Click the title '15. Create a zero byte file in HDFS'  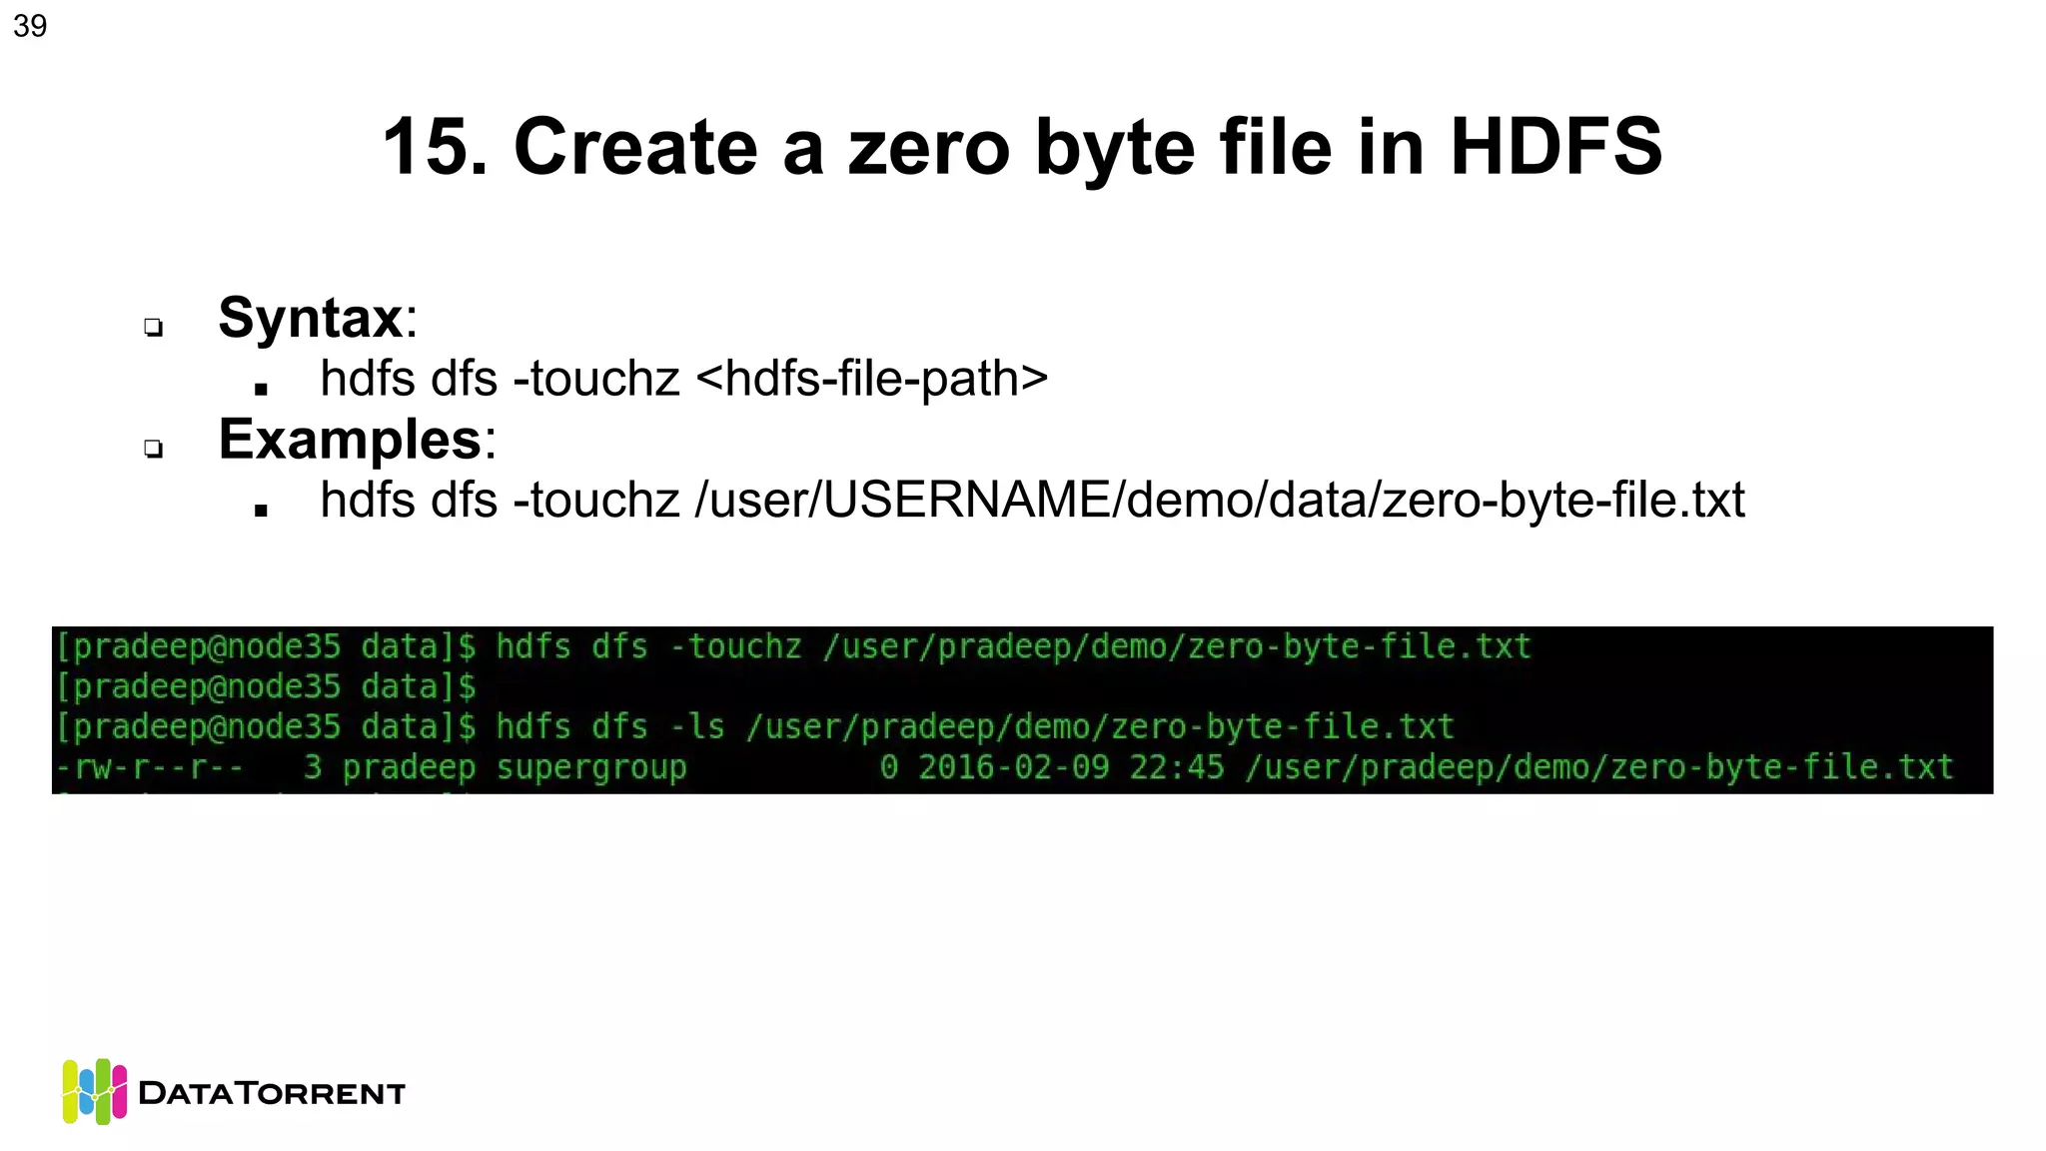pos(1022,147)
